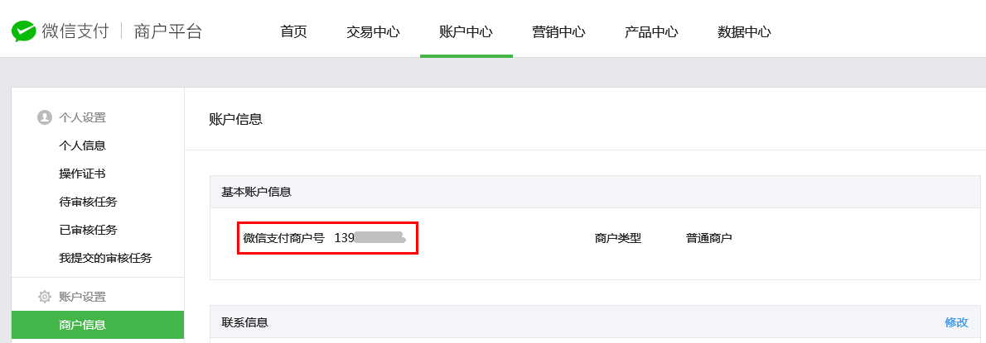
Task: Click the 个人设置 person icon
Action: pos(44,117)
